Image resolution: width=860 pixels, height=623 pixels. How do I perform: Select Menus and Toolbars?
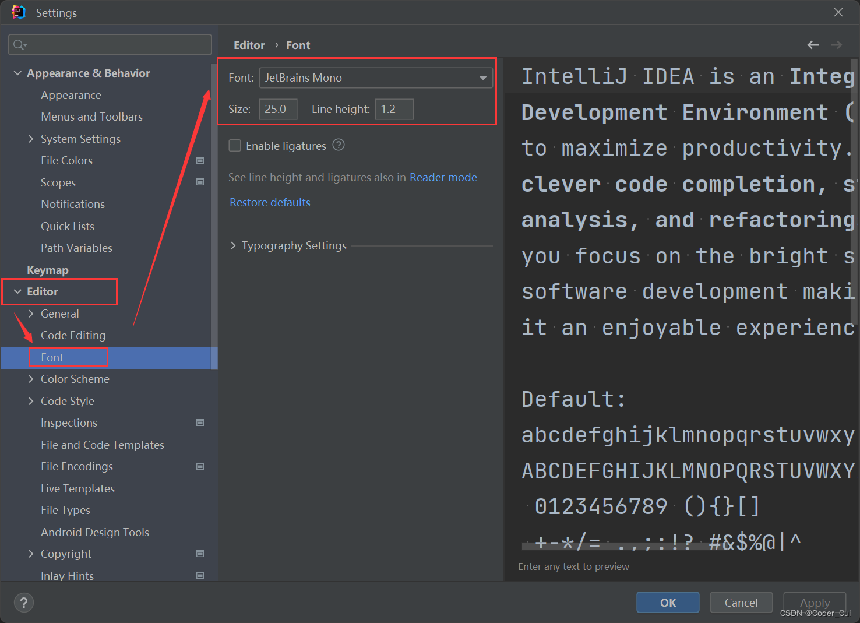[91, 117]
